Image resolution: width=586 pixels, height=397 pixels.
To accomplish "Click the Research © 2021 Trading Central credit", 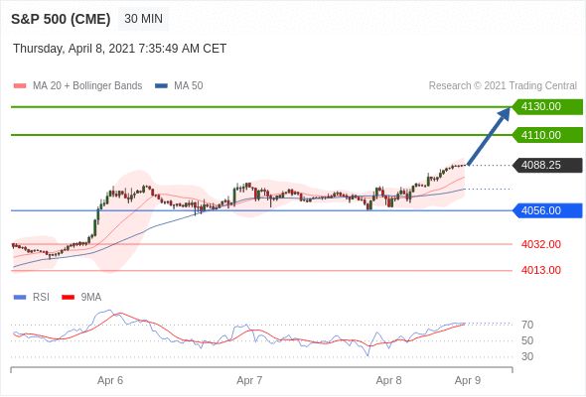I will [503, 86].
